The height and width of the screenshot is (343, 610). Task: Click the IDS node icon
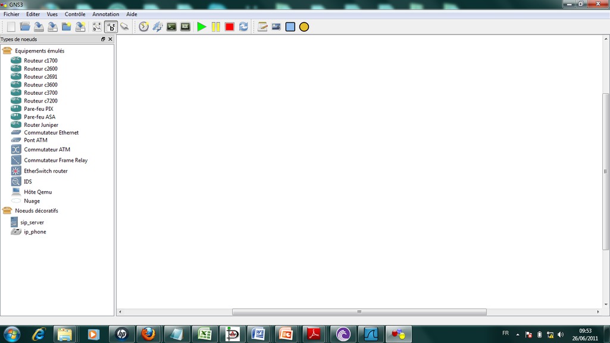click(16, 182)
